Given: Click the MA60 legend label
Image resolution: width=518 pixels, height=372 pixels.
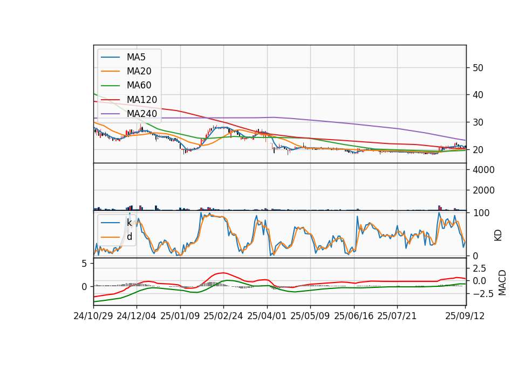Looking at the screenshot, I should pos(139,86).
